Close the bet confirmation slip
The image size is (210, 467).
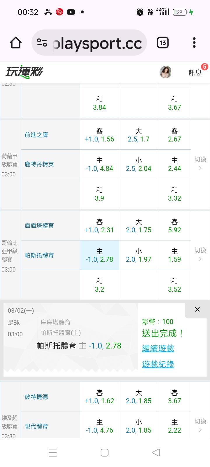[x=197, y=309]
